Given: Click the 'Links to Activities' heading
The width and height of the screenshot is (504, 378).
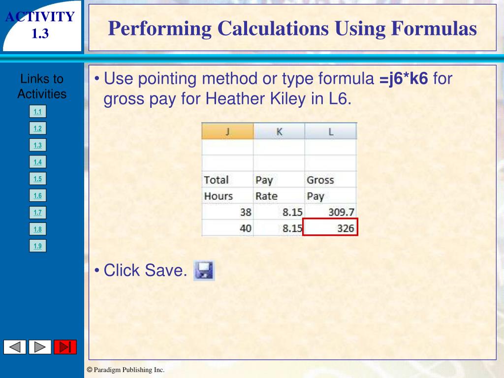Looking at the screenshot, I should pyautogui.click(x=42, y=86).
